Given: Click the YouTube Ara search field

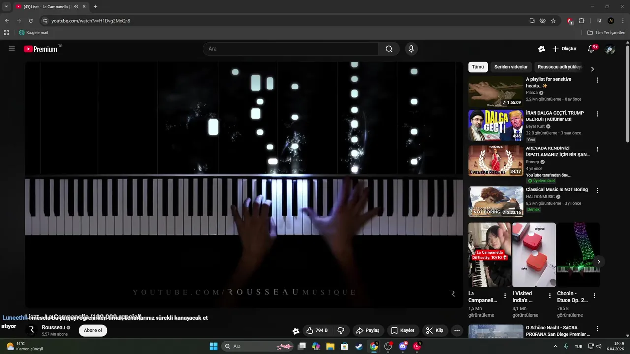Looking at the screenshot, I should coord(290,49).
